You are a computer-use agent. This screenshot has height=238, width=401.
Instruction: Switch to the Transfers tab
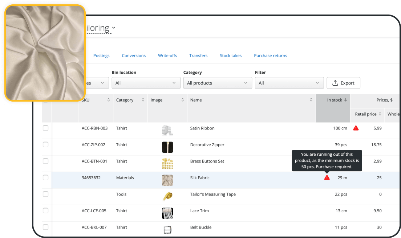coord(198,56)
